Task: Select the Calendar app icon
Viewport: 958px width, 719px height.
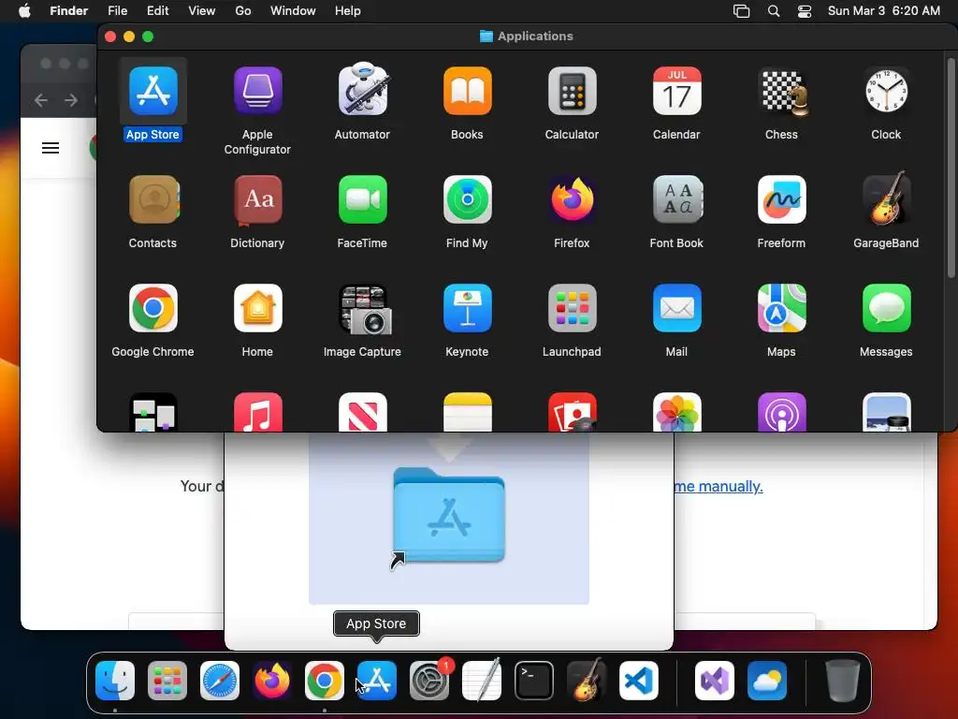Action: [677, 91]
